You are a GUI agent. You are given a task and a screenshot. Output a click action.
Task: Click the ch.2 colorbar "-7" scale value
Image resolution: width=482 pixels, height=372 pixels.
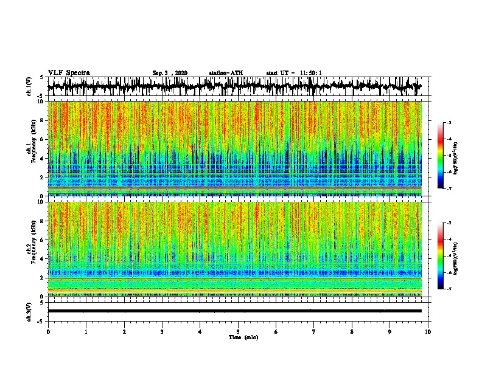pos(449,289)
